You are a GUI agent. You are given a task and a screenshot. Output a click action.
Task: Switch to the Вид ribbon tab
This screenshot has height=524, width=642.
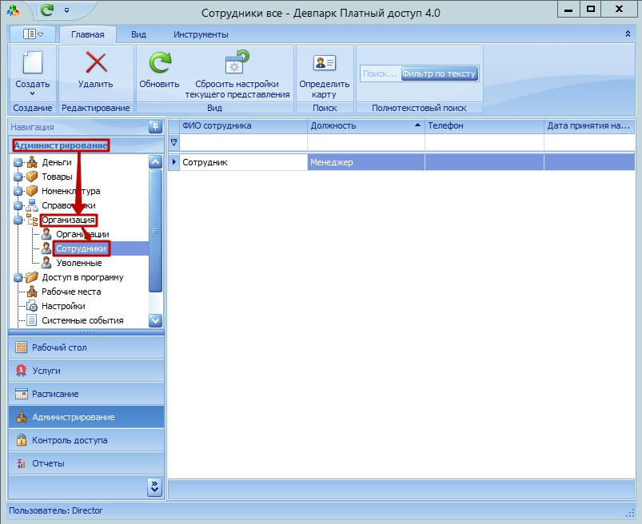pyautogui.click(x=138, y=34)
